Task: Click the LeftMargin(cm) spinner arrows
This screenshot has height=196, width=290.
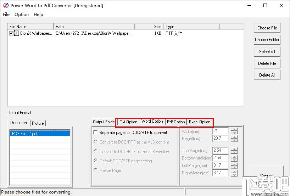Action: pyautogui.click(x=234, y=165)
